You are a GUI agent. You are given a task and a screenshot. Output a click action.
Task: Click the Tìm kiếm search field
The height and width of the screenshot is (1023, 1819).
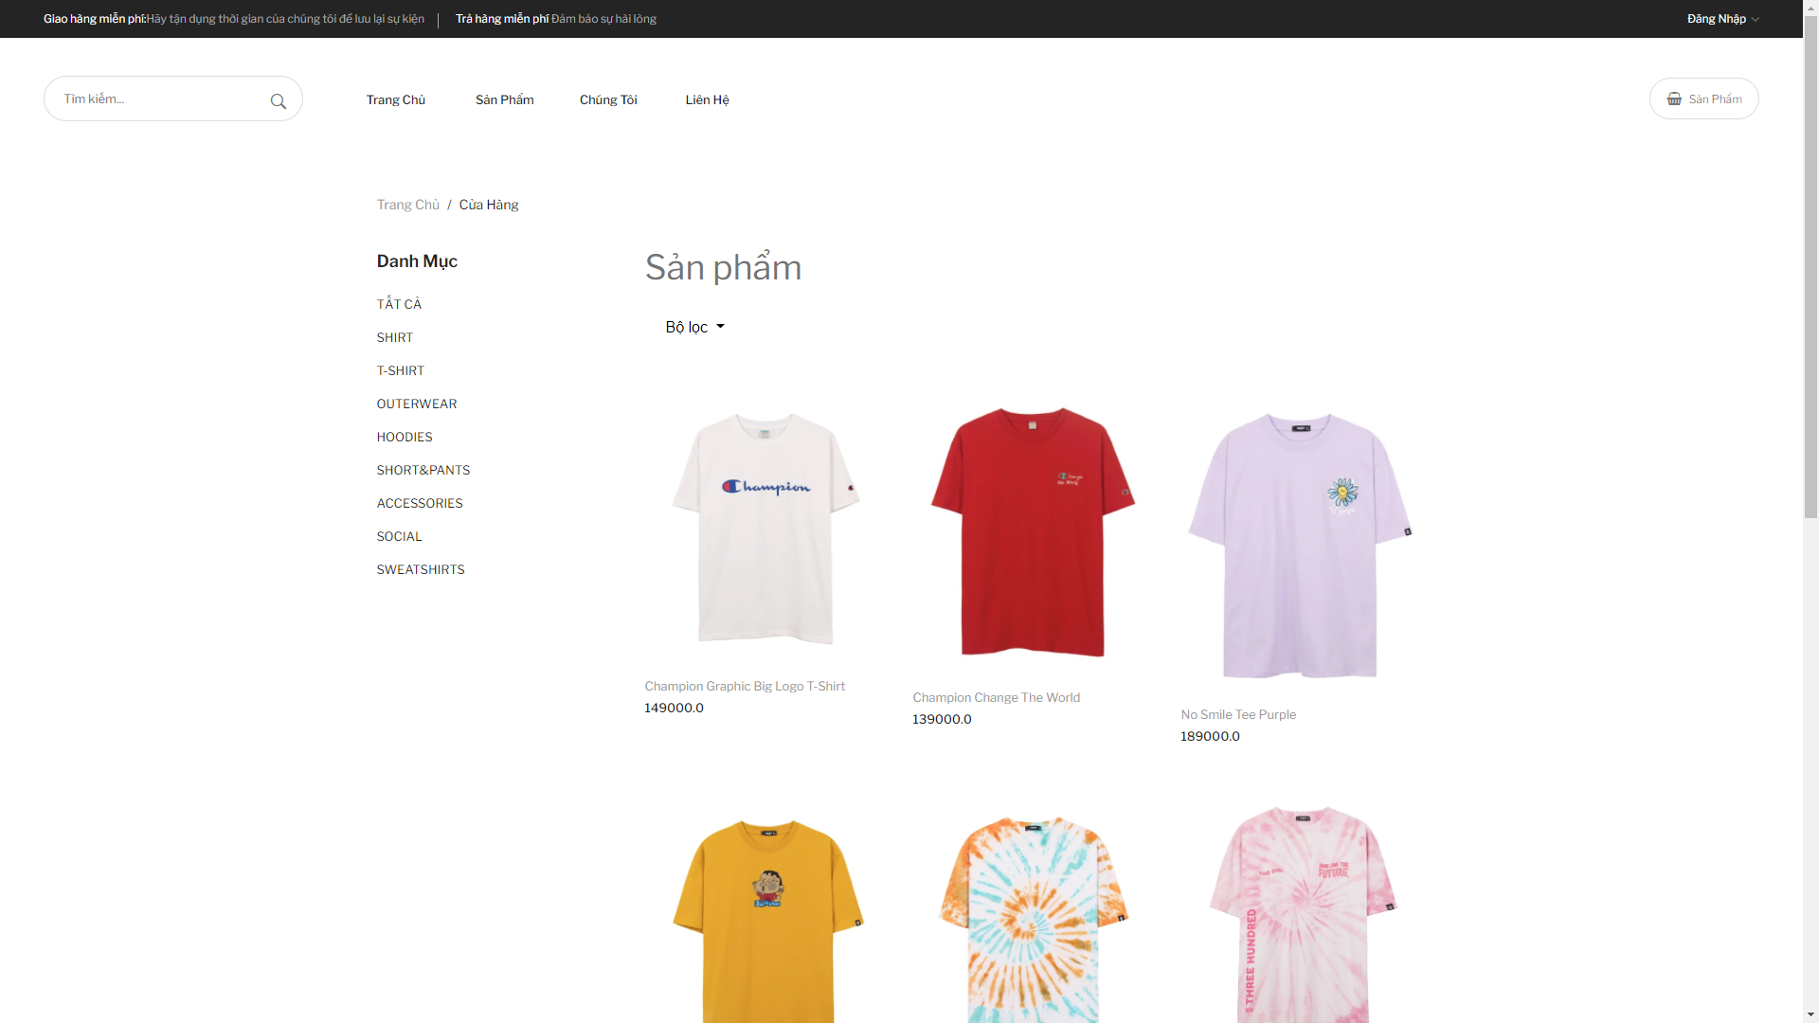pos(156,99)
